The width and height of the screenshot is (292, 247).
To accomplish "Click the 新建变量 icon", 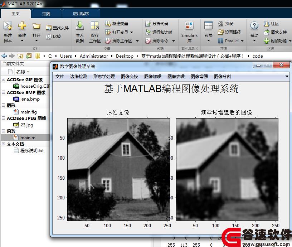I will tap(108, 24).
